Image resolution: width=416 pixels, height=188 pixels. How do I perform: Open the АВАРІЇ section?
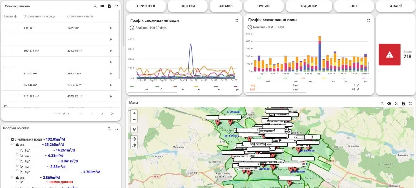pyautogui.click(x=396, y=6)
